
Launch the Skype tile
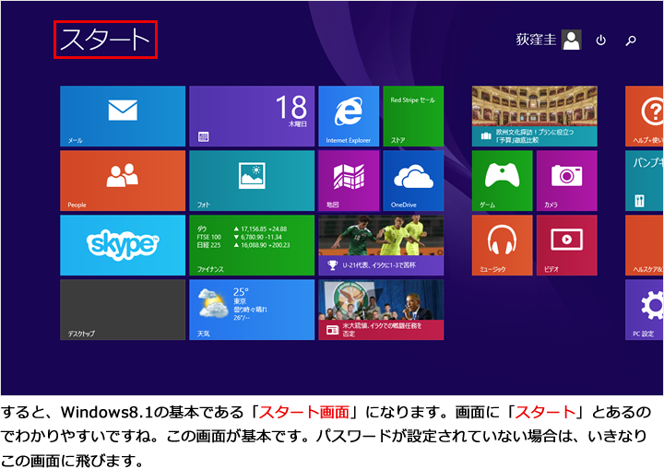point(123,245)
